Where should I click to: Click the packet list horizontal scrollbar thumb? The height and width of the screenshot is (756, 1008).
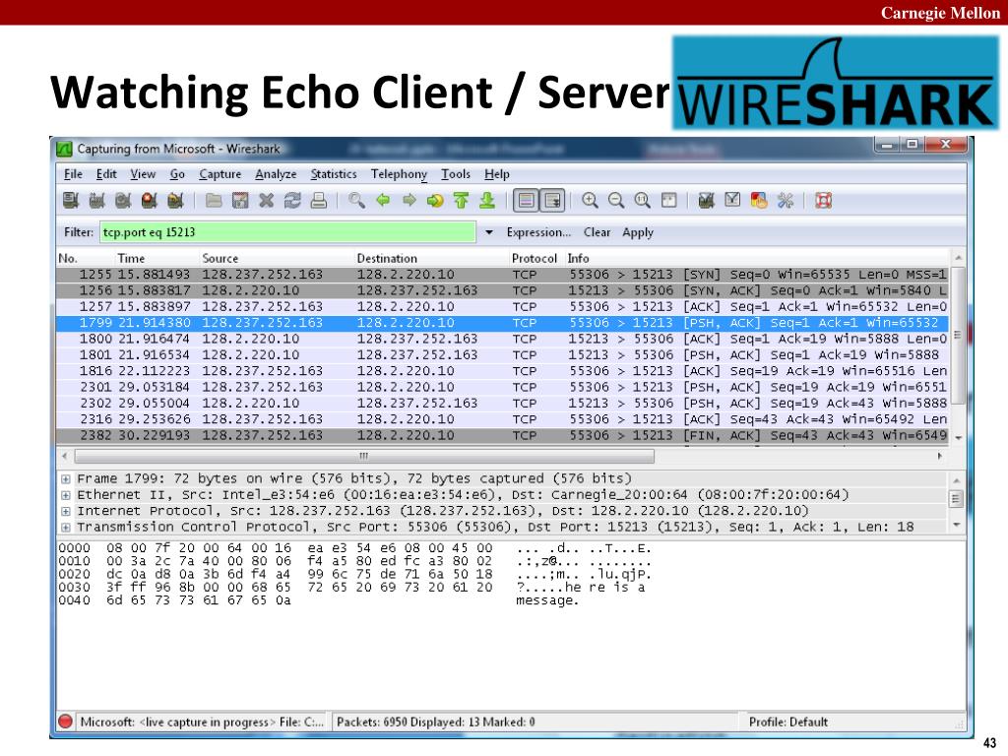(x=364, y=457)
